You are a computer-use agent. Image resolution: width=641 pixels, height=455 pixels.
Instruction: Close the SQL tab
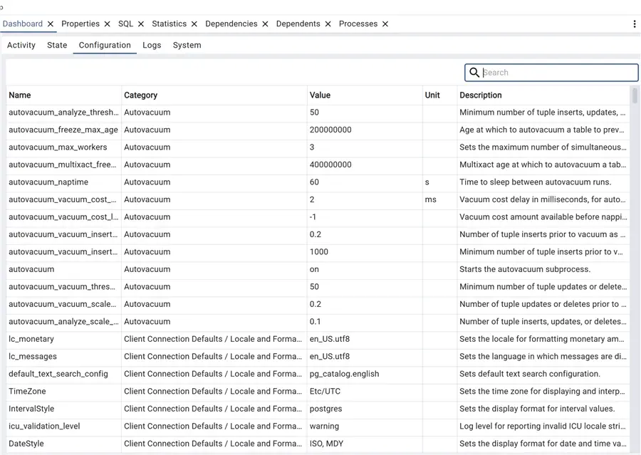point(140,23)
